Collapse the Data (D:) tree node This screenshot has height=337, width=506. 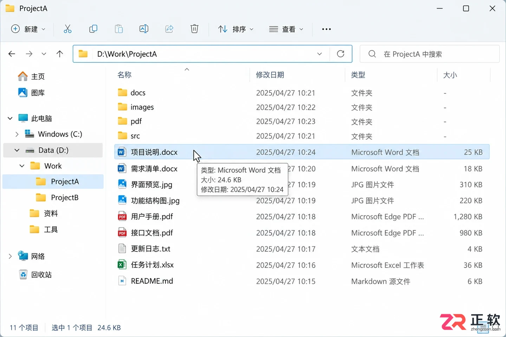17,150
